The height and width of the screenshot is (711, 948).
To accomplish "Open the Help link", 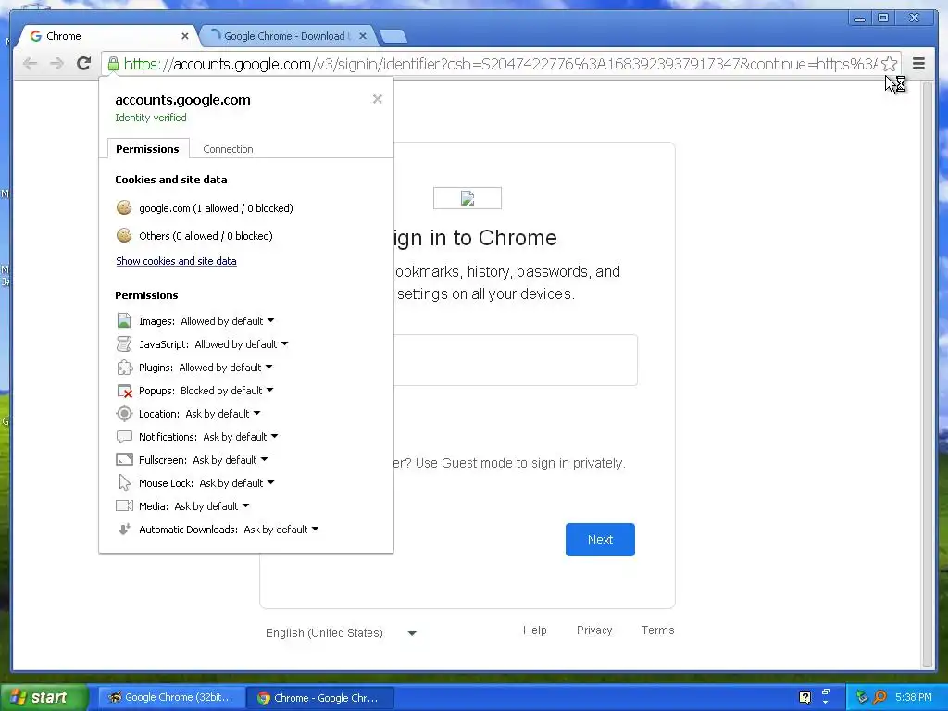I will coord(534,630).
